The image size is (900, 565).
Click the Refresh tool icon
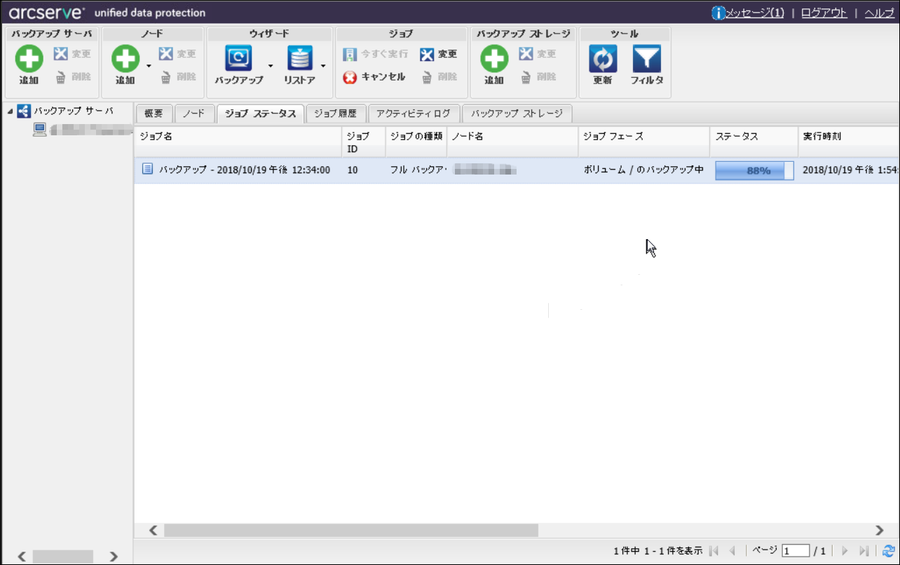(602, 59)
